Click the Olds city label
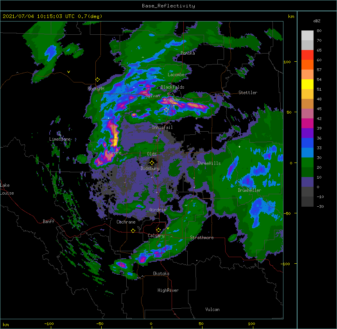Image resolution: width=337 pixels, height=329 pixels. [x=152, y=154]
